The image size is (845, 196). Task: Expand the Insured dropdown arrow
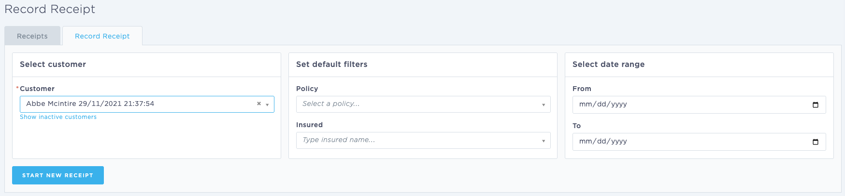(x=544, y=141)
